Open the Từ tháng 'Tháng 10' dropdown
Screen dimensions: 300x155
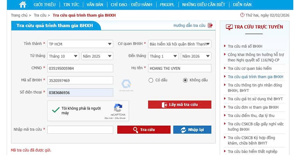tap(63, 56)
